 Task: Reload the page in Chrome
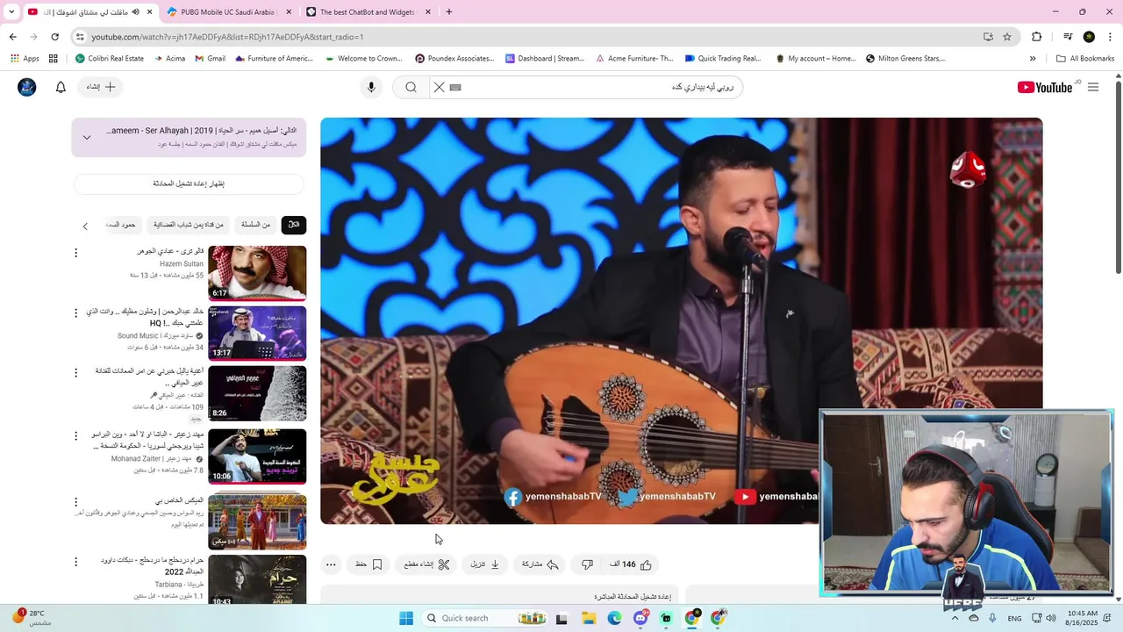click(x=54, y=37)
